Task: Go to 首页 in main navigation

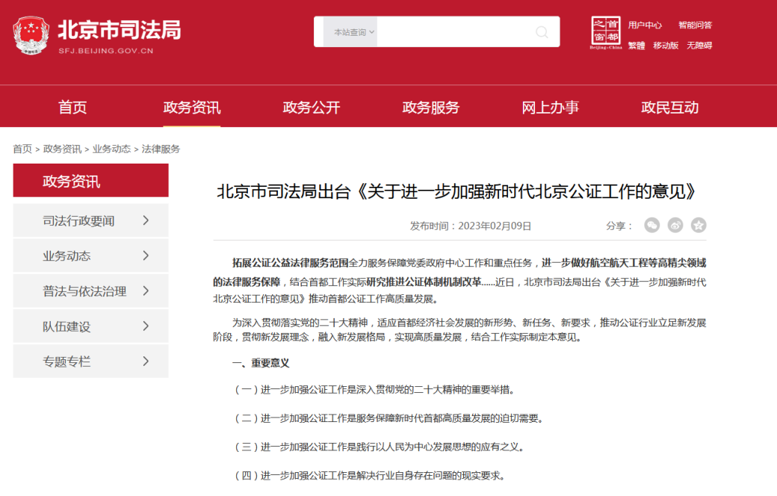Action: (x=72, y=108)
